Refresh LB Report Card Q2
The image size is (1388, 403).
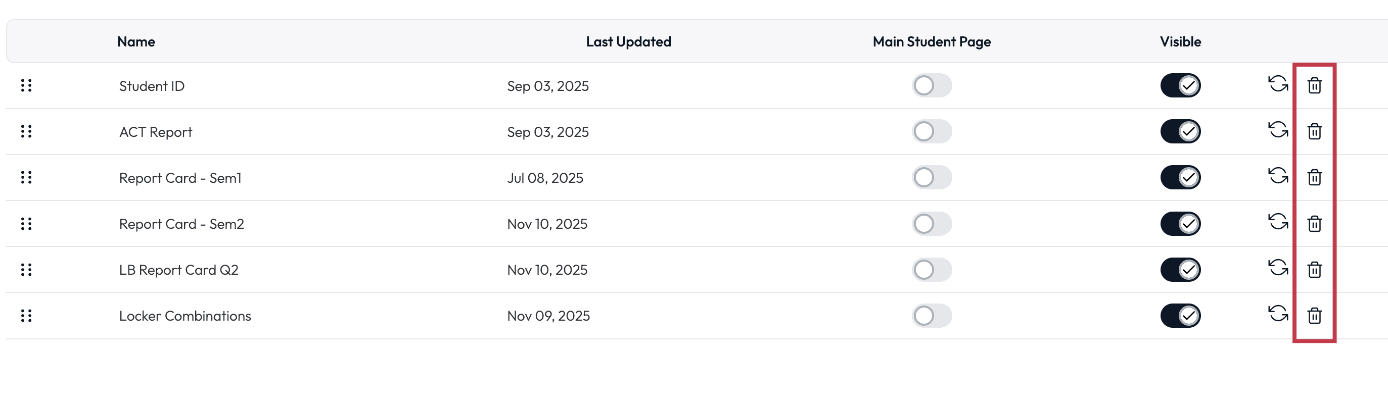coord(1277,268)
